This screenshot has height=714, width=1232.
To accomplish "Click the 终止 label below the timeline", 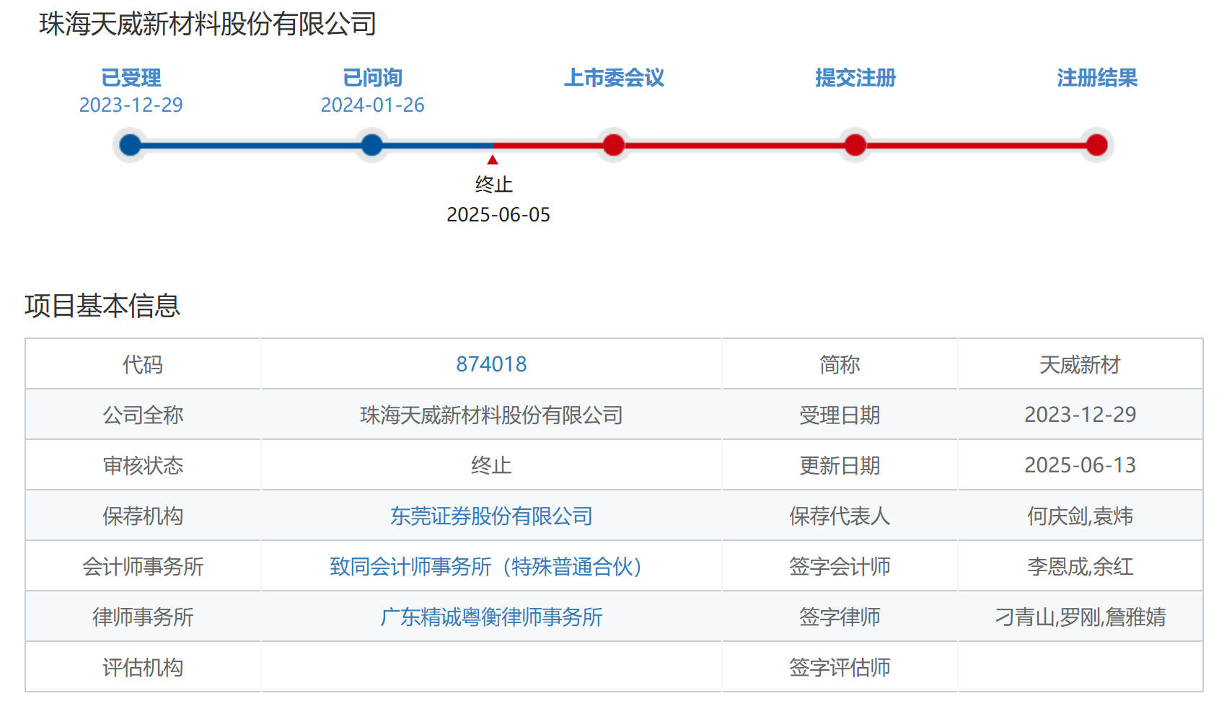I will [493, 185].
